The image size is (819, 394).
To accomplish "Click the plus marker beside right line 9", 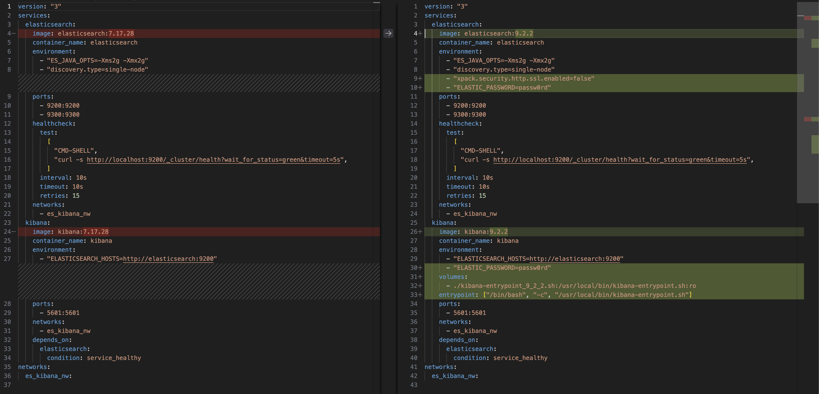I will tap(420, 78).
